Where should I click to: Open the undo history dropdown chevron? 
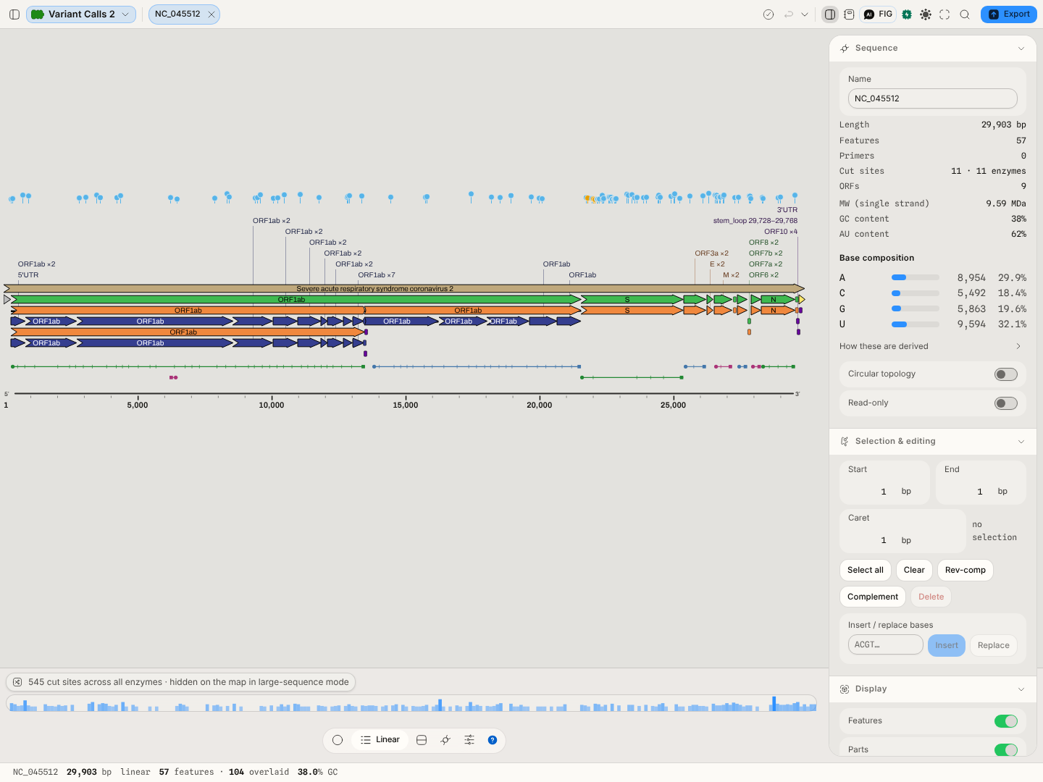tap(805, 14)
